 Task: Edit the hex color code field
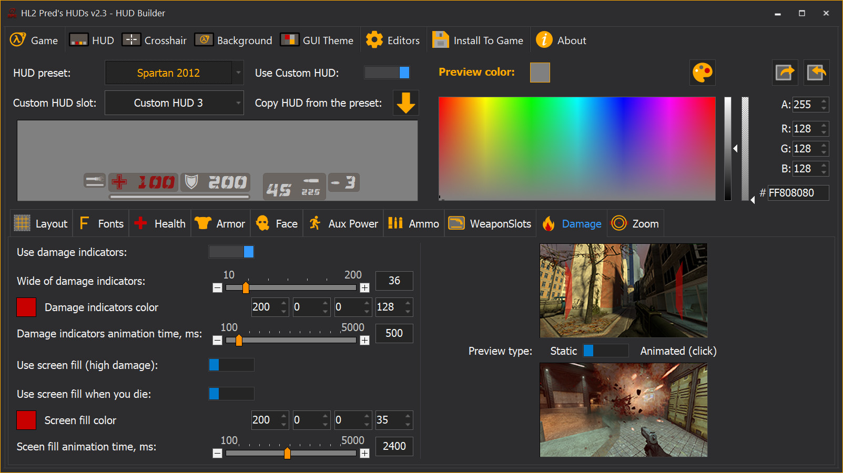tap(798, 193)
